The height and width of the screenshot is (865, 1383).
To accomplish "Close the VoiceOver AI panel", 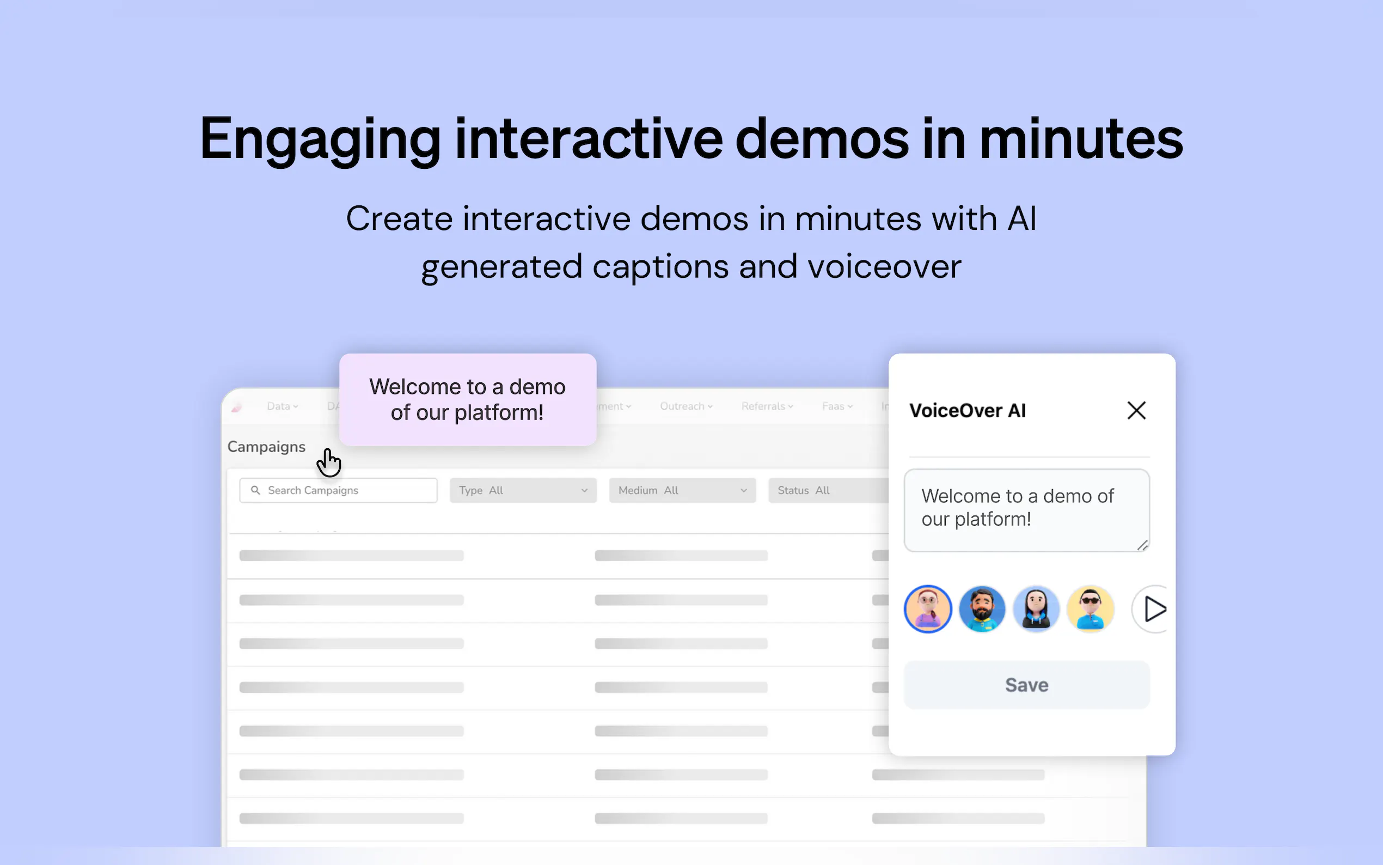I will (1136, 410).
